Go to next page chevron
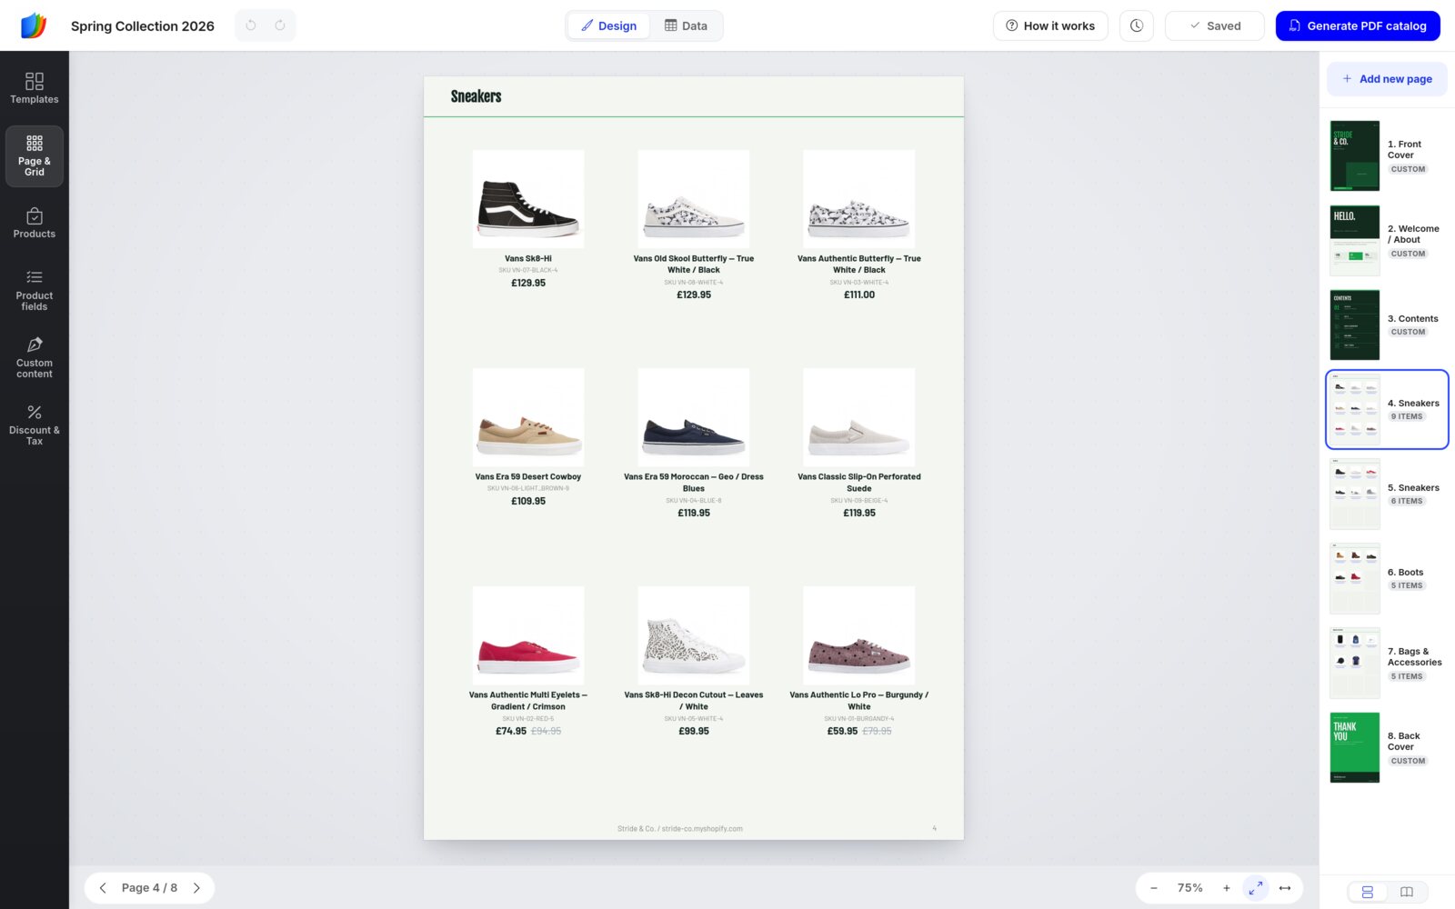Viewport: 1455px width, 909px height. point(196,888)
